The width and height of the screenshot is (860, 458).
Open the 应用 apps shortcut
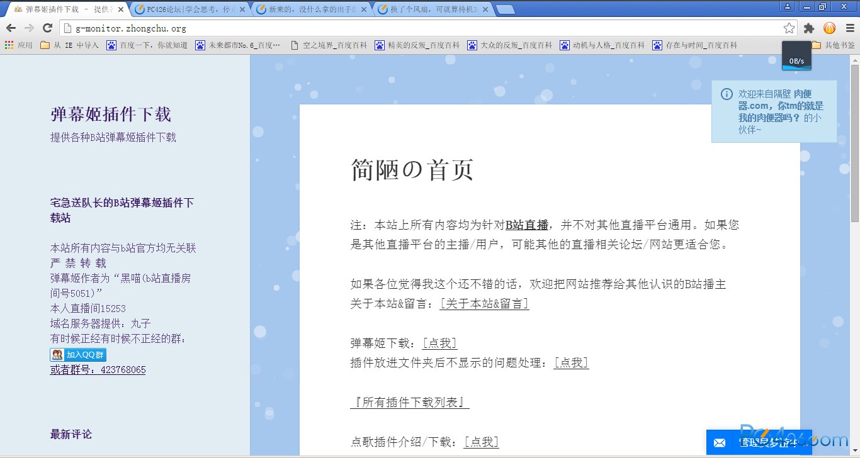(x=19, y=45)
